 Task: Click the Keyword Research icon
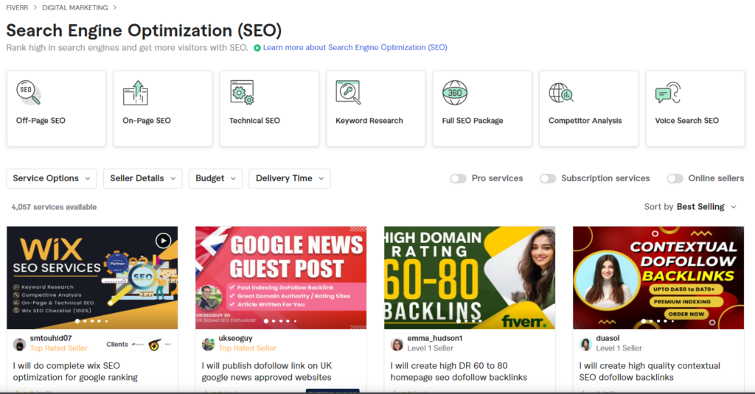point(348,92)
